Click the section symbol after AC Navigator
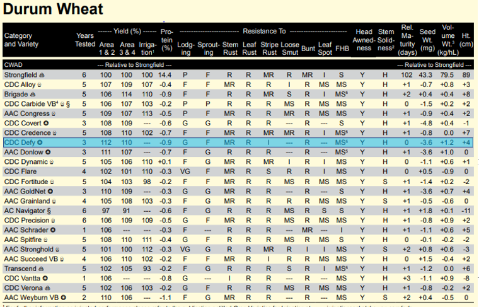 pos(49,211)
